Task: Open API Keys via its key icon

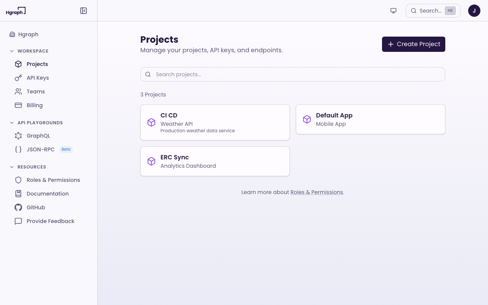Action: pyautogui.click(x=18, y=78)
